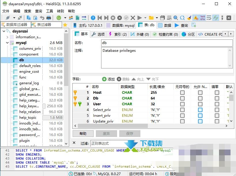Click the yellow open folder icon

pos(151,18)
